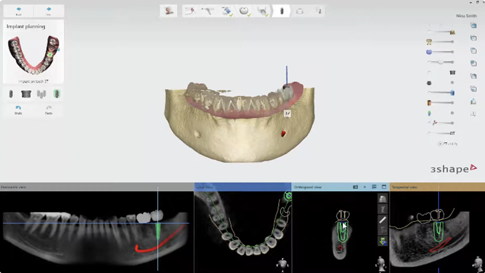
Task: Select the abutment tool icon
Action: click(26, 94)
